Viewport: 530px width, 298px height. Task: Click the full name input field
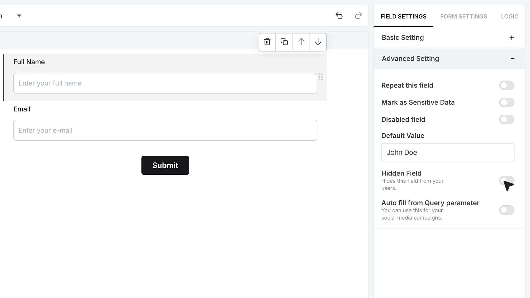tap(165, 83)
